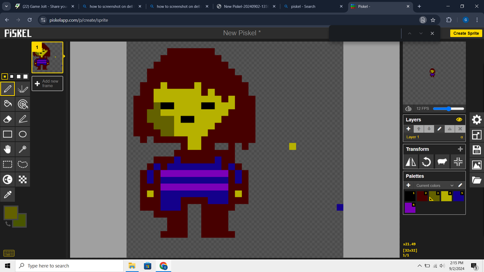Image resolution: width=484 pixels, height=272 pixels.
Task: Select the second pen size
Action: [x=12, y=76]
